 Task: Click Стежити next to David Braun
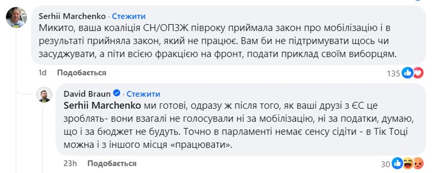click(143, 94)
